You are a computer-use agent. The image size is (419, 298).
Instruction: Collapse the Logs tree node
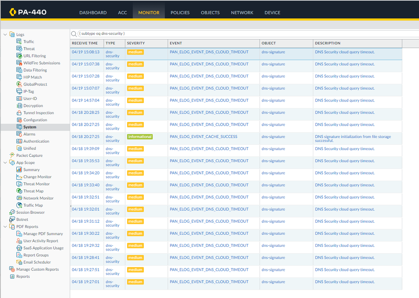(5, 34)
